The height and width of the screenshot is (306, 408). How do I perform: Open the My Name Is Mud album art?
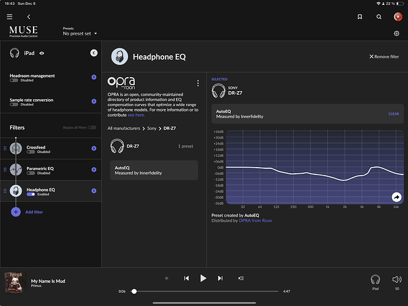(15, 283)
